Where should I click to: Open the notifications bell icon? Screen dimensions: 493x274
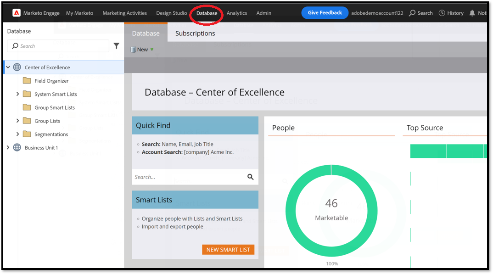click(472, 13)
